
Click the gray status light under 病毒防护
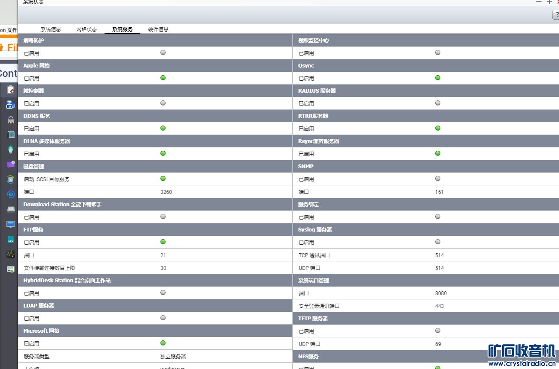163,53
